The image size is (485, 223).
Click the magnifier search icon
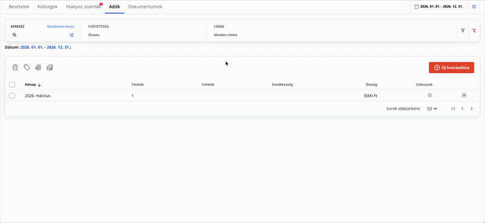tap(14, 35)
